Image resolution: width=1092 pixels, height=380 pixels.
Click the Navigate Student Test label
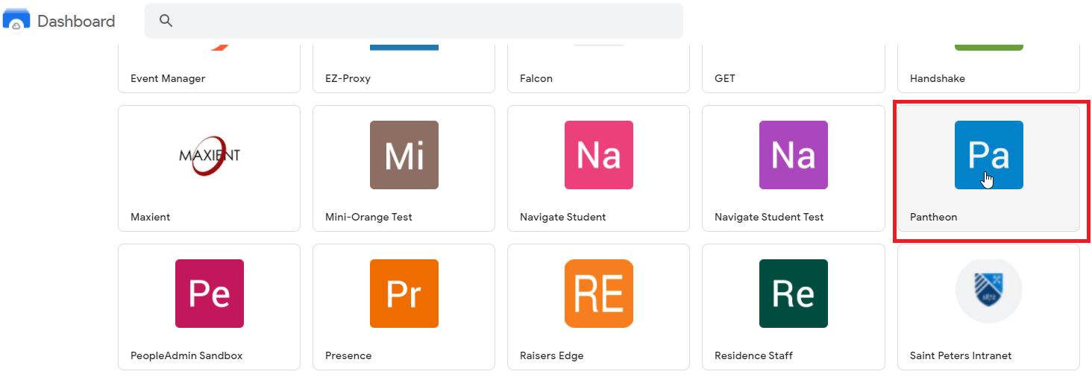(x=769, y=217)
